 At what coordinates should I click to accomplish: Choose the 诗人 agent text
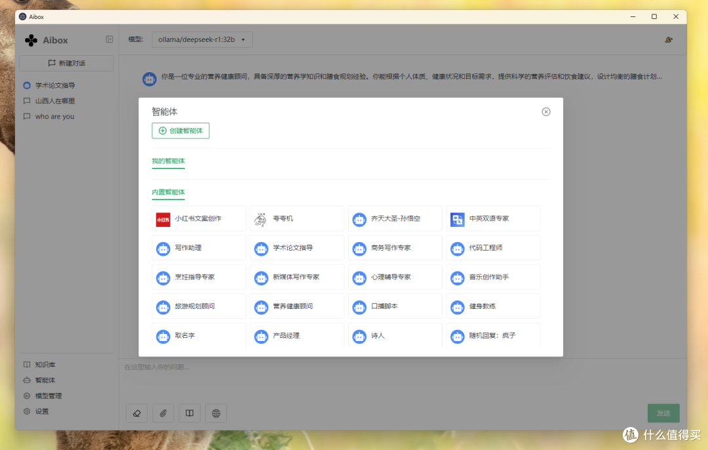point(378,335)
